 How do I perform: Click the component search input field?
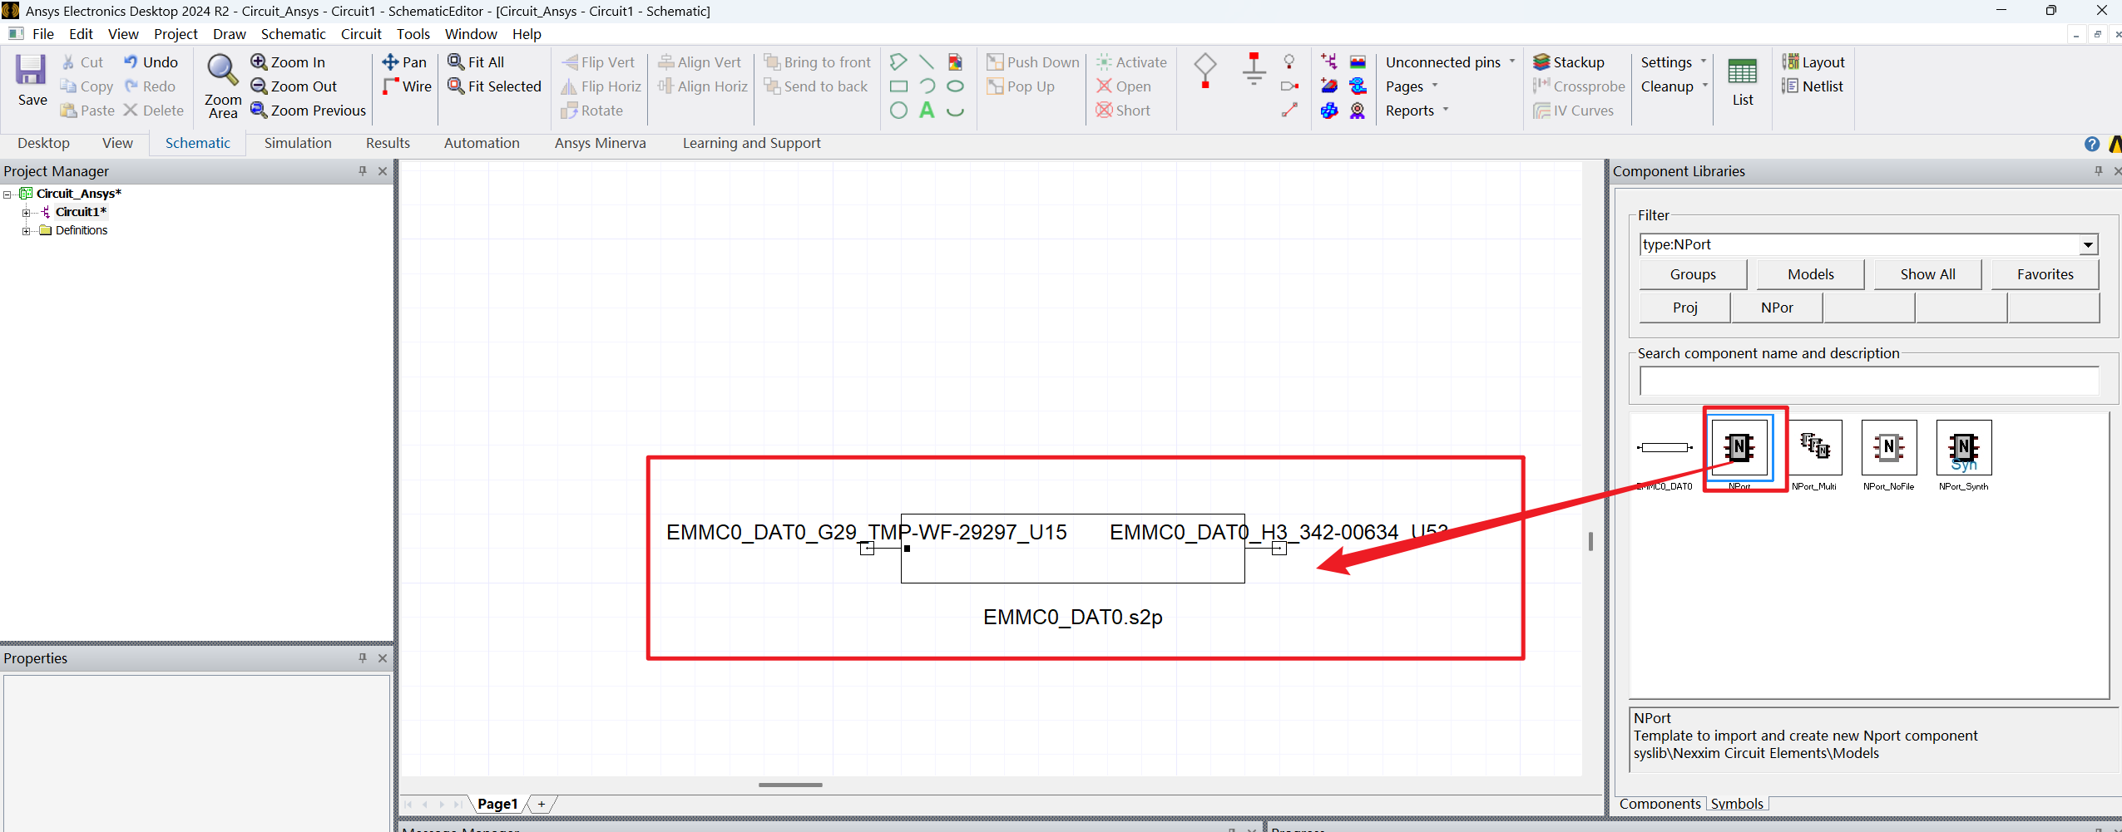pyautogui.click(x=1868, y=381)
